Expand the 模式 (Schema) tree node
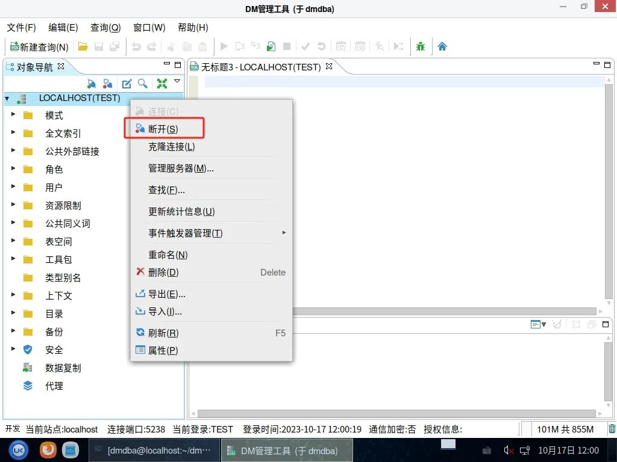The width and height of the screenshot is (617, 462). pyautogui.click(x=13, y=115)
